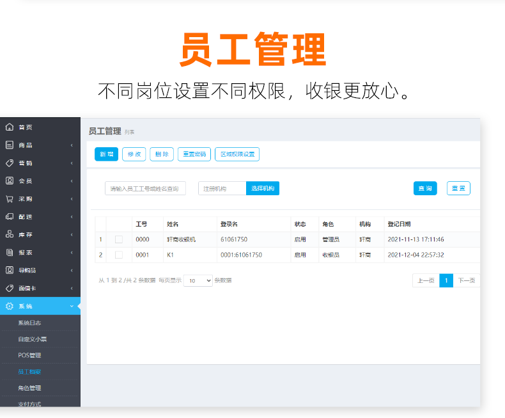Collapse the 系统 menu chevron
Screen dimensions: 505x418
point(72,306)
